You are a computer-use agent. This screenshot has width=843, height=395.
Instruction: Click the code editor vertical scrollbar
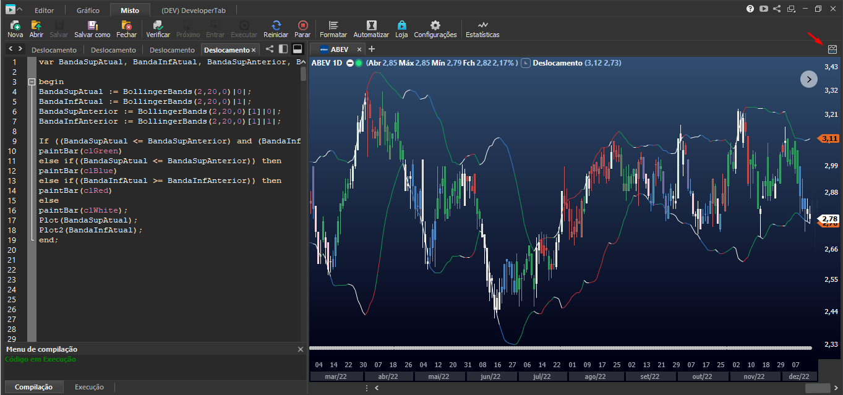(303, 74)
